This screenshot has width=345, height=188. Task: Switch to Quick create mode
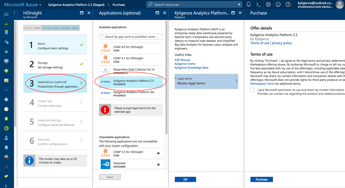32,28
